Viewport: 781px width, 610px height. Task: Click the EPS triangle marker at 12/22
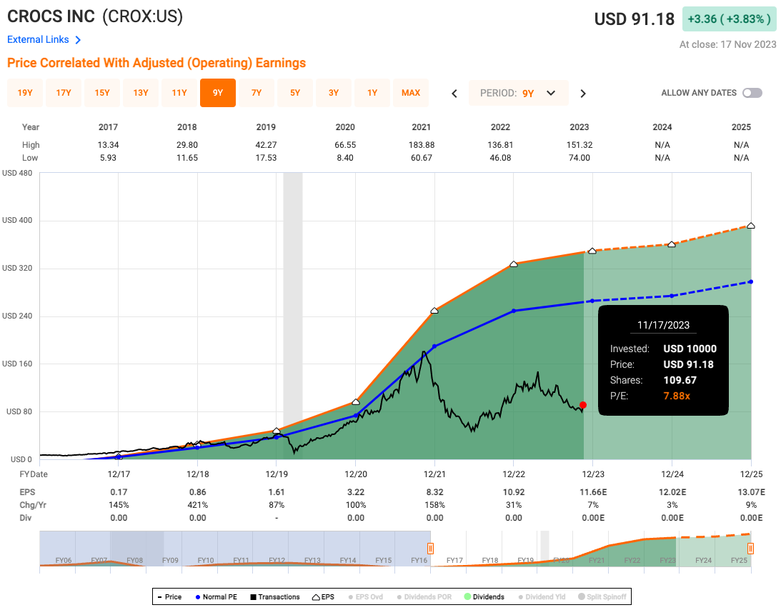514,264
